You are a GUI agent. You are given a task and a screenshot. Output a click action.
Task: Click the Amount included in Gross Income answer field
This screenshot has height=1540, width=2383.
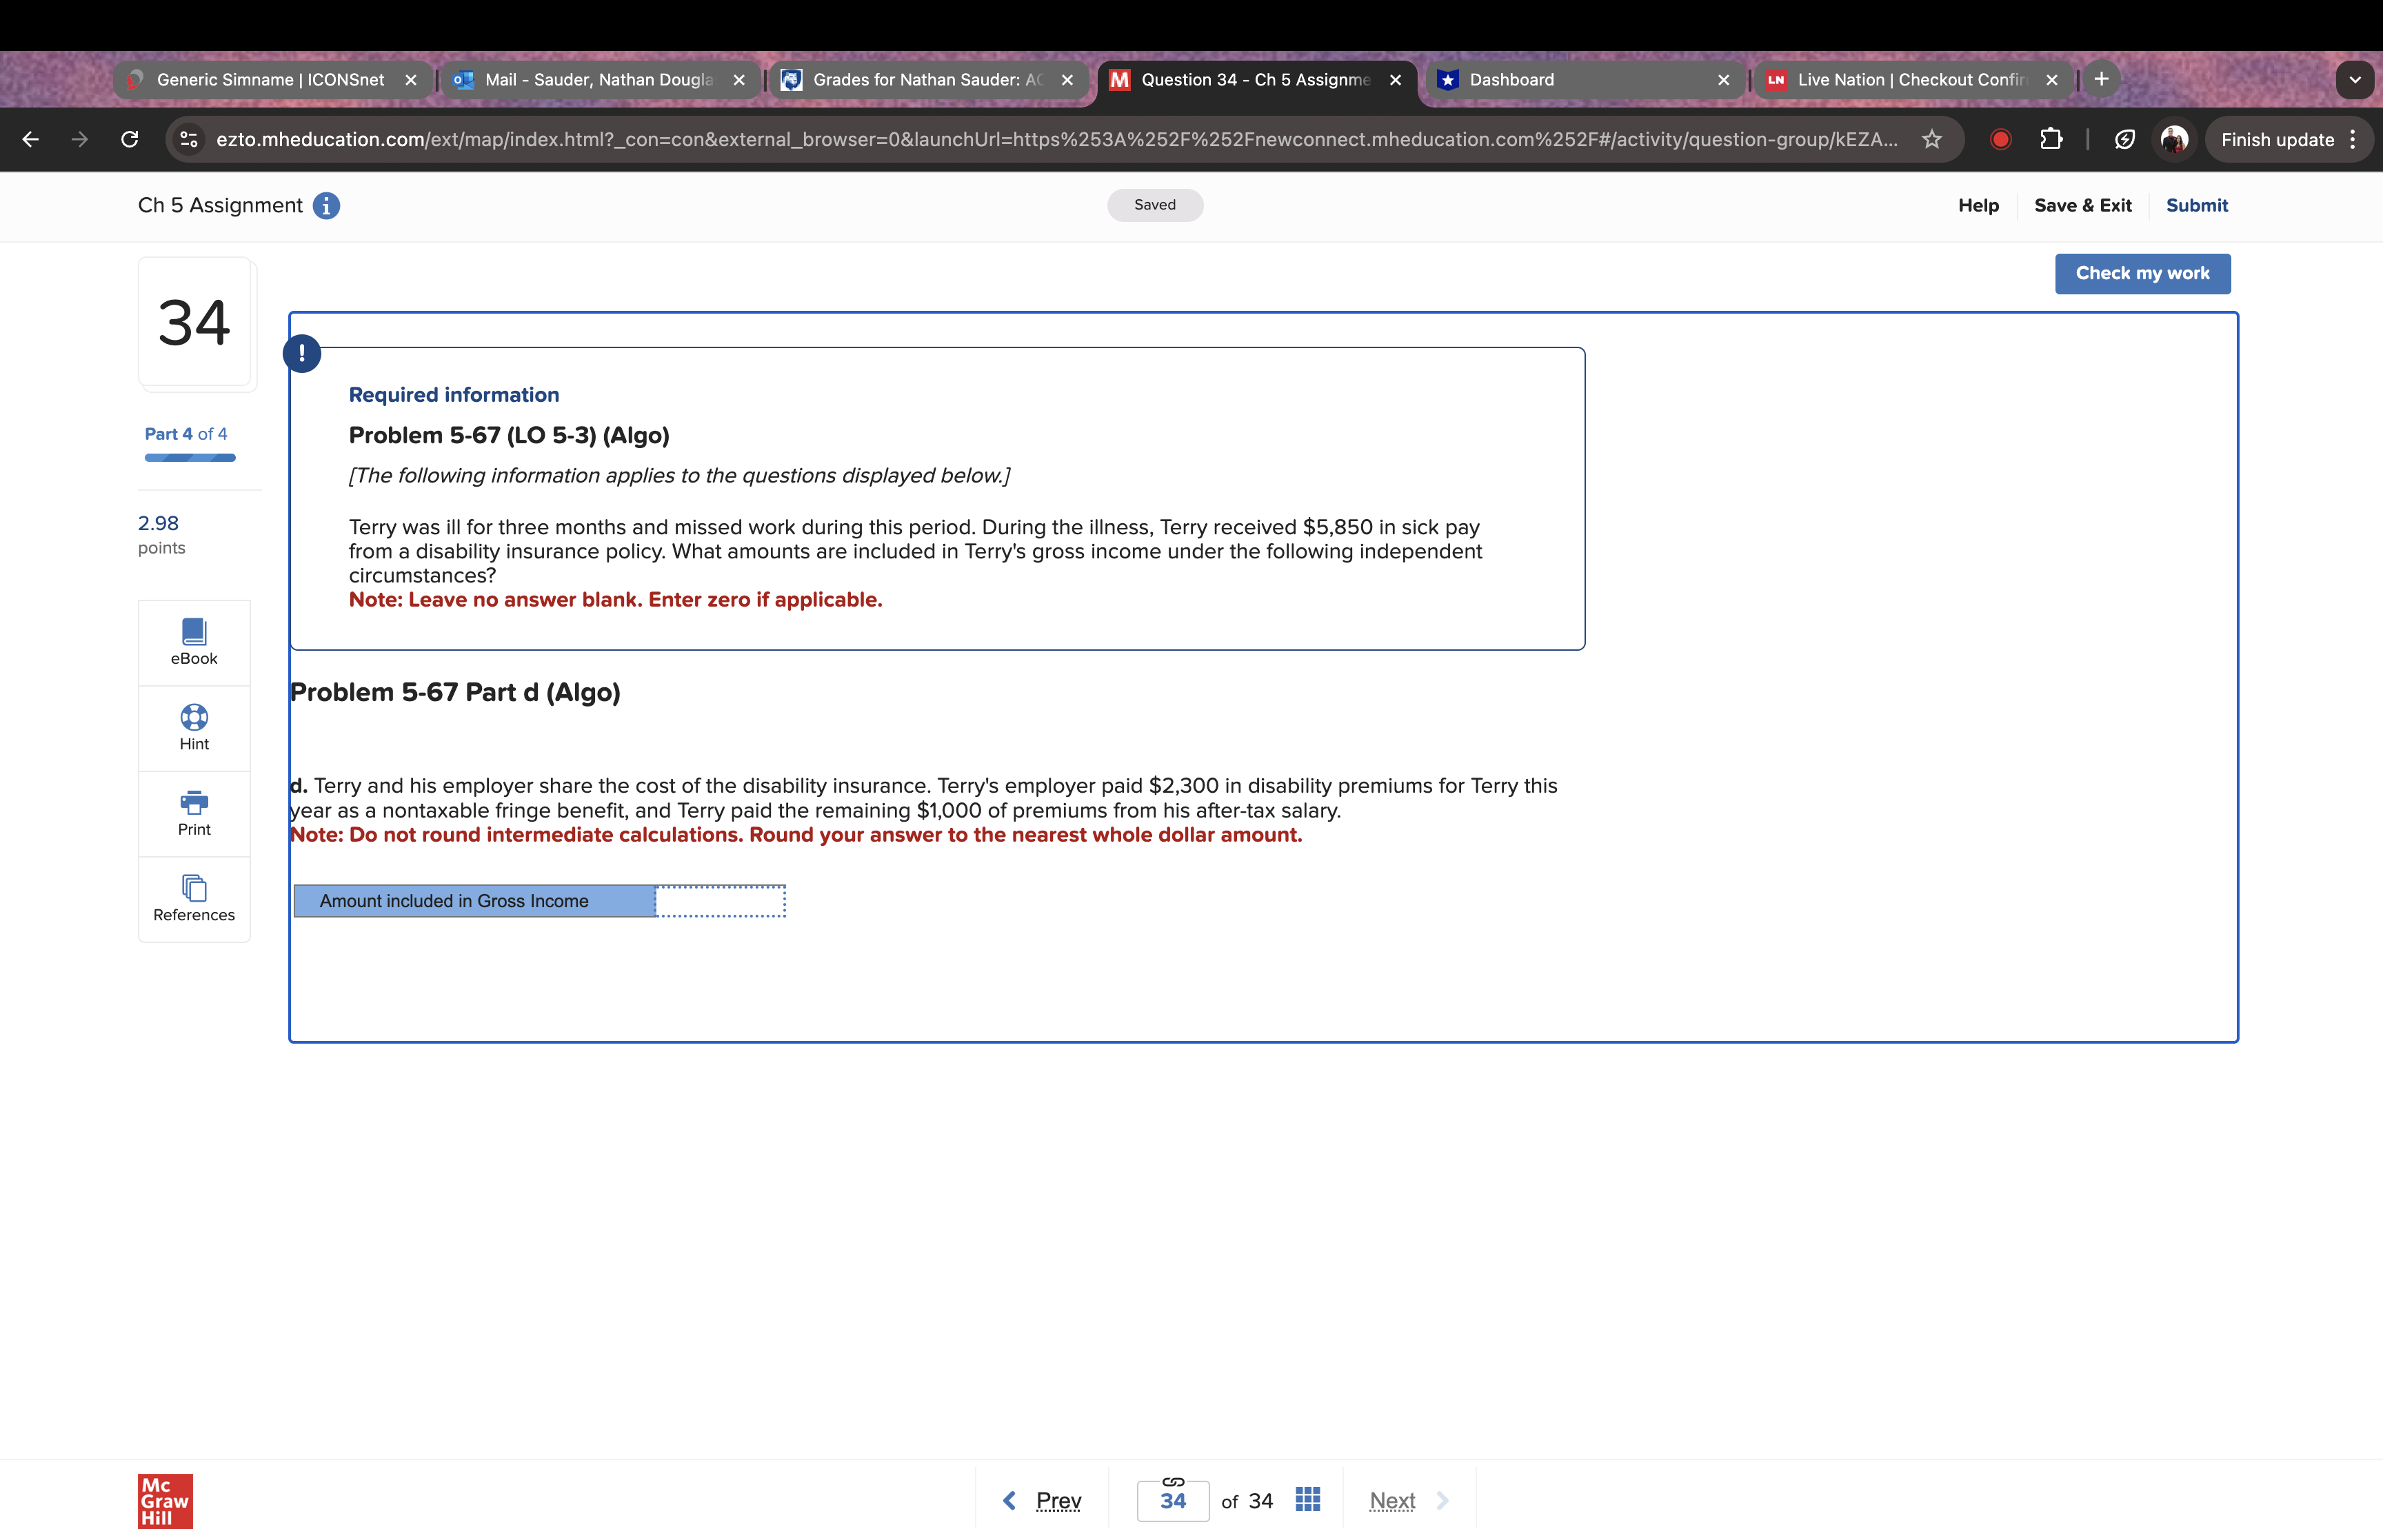point(719,900)
